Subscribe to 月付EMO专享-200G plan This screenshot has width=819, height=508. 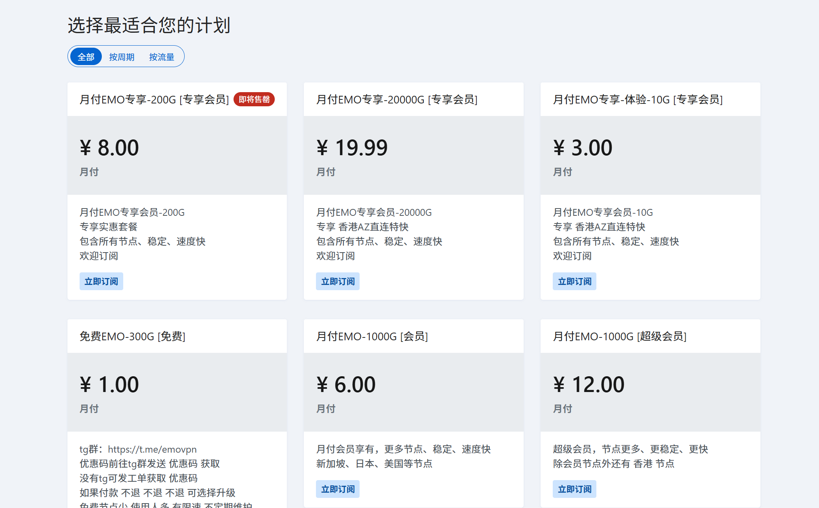pos(101,281)
